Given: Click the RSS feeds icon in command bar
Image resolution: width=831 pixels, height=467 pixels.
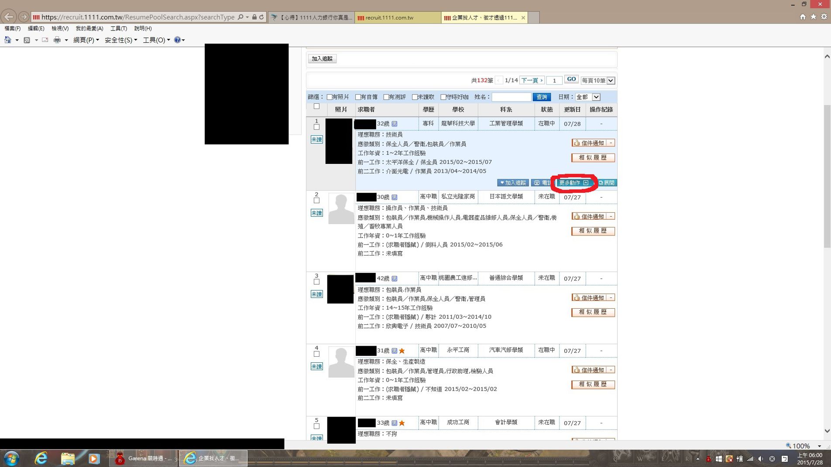Looking at the screenshot, I should tap(27, 40).
